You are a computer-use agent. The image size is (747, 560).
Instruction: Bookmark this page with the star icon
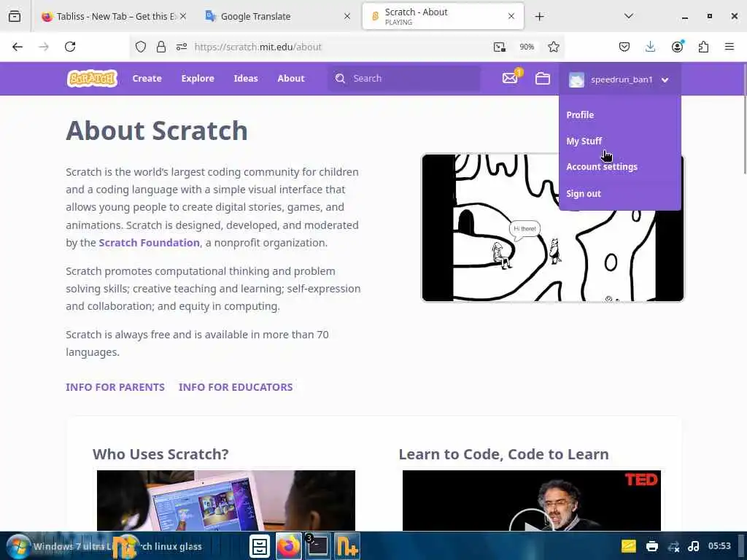coord(553,47)
